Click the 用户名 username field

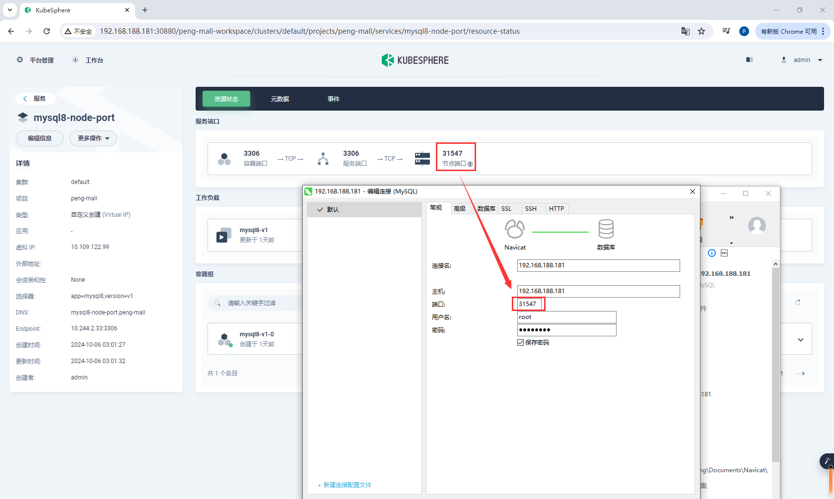click(566, 317)
